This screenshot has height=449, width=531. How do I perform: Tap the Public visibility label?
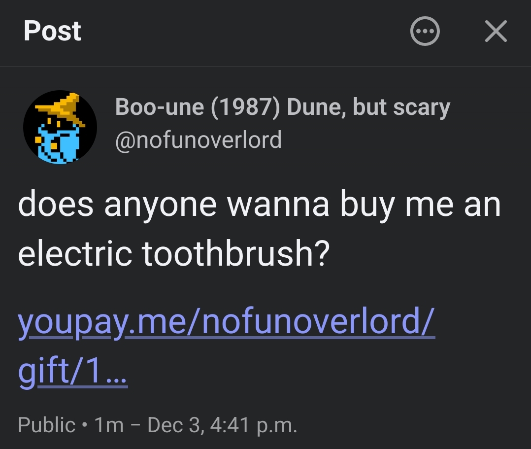click(x=47, y=425)
